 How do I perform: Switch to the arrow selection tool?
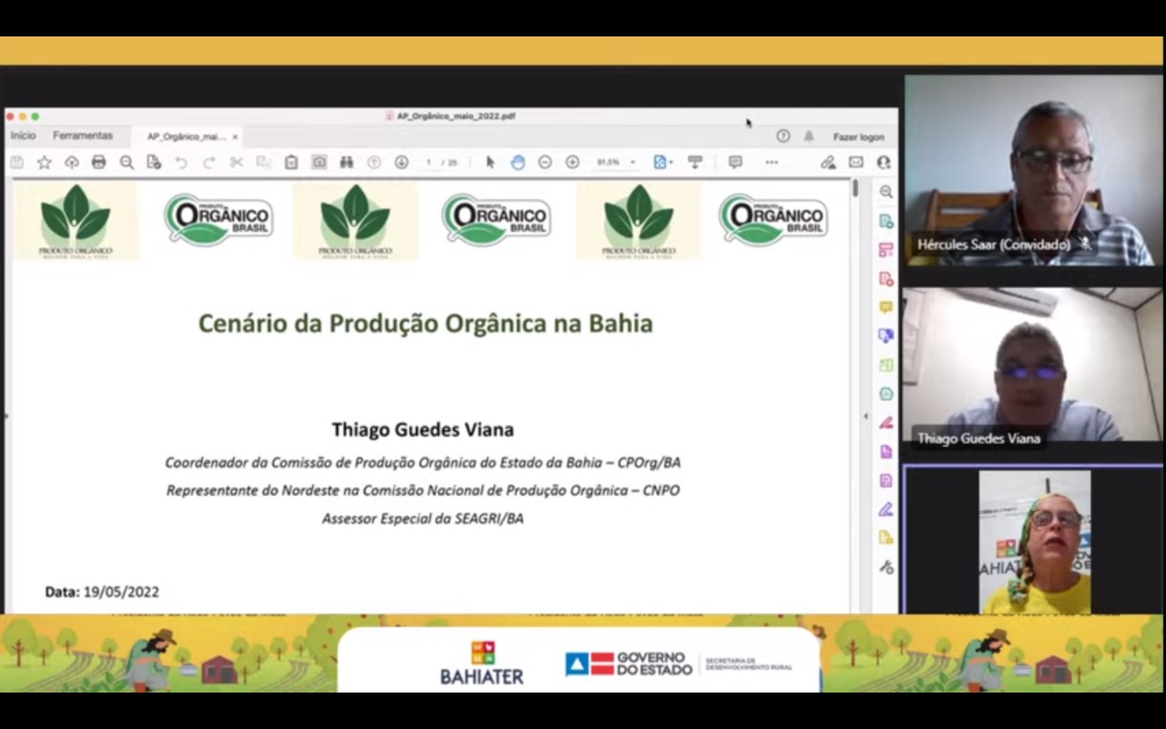490,162
